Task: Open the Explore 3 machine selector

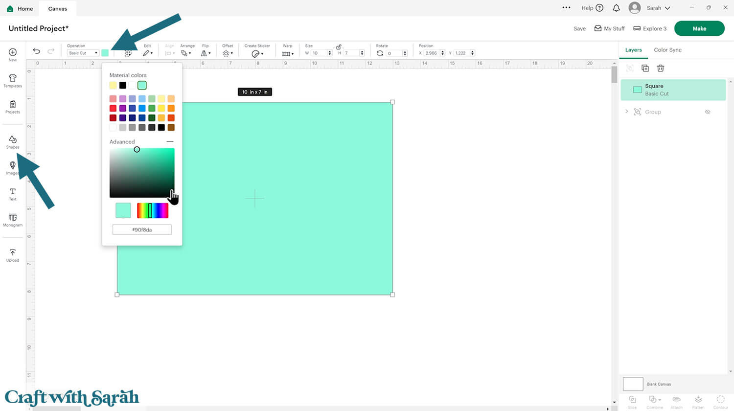Action: [x=650, y=28]
